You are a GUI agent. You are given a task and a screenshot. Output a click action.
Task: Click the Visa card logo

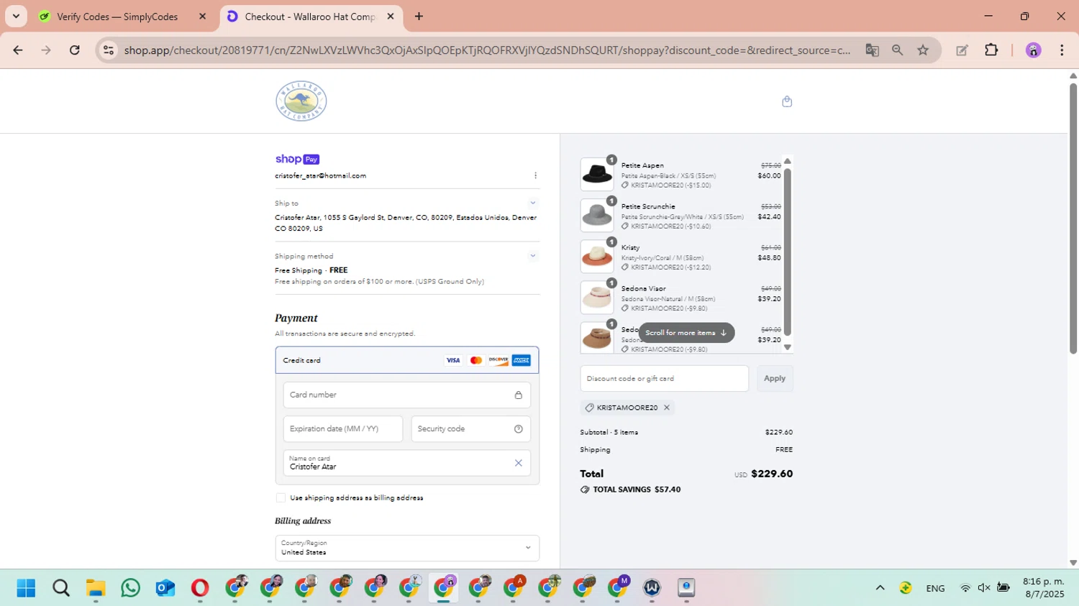[453, 360]
